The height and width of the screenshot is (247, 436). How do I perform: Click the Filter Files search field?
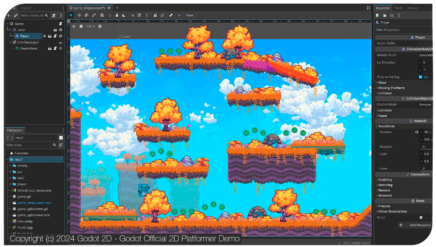tap(29, 145)
